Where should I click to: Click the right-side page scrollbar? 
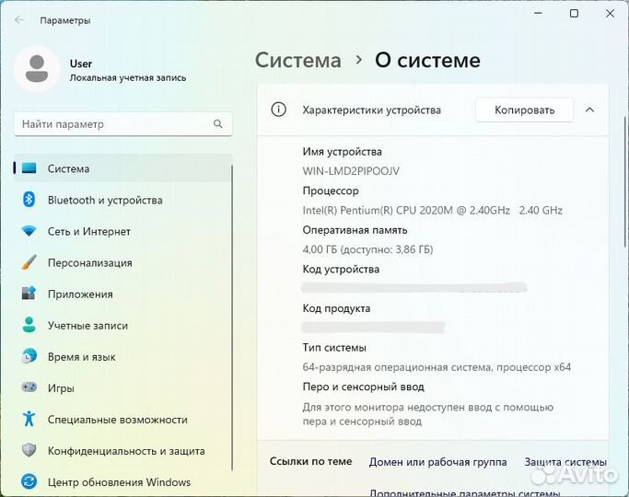coord(625,180)
